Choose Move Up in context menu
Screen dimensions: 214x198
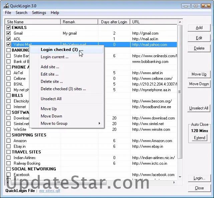pos(66,109)
